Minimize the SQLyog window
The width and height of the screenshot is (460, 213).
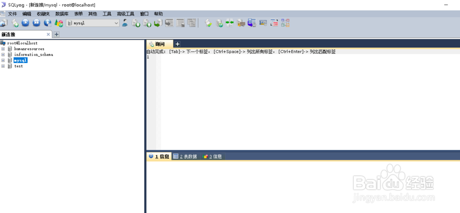click(446, 5)
